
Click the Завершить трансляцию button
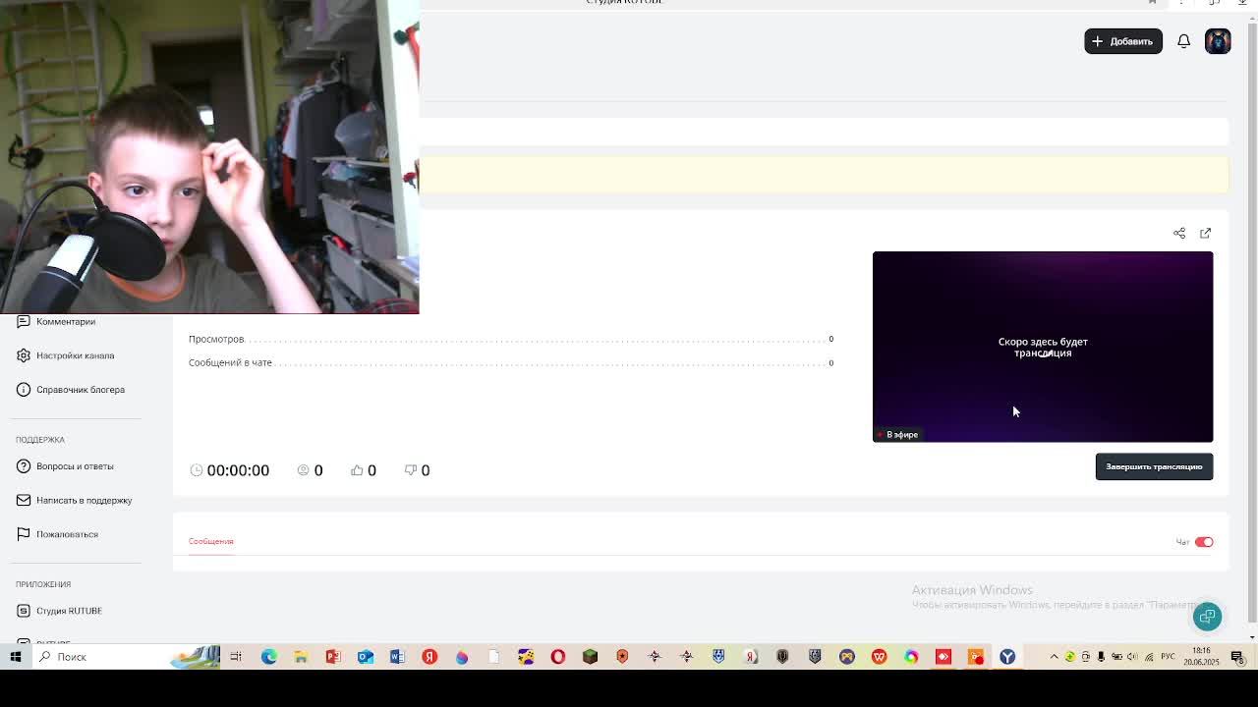1154,466
